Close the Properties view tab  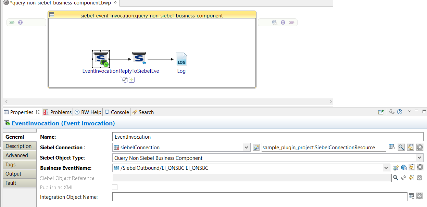coord(38,112)
